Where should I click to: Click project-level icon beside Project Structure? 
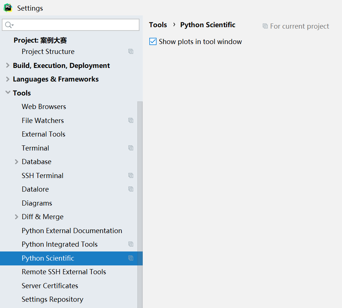click(131, 51)
